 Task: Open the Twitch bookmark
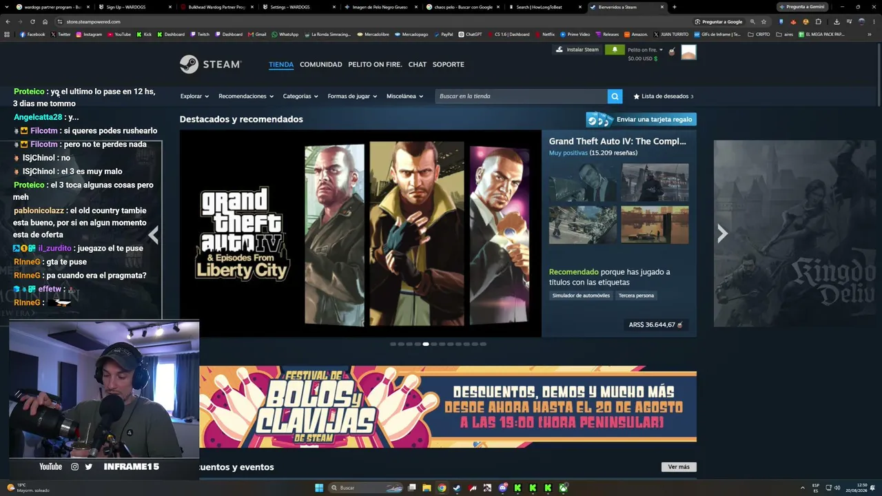[200, 34]
